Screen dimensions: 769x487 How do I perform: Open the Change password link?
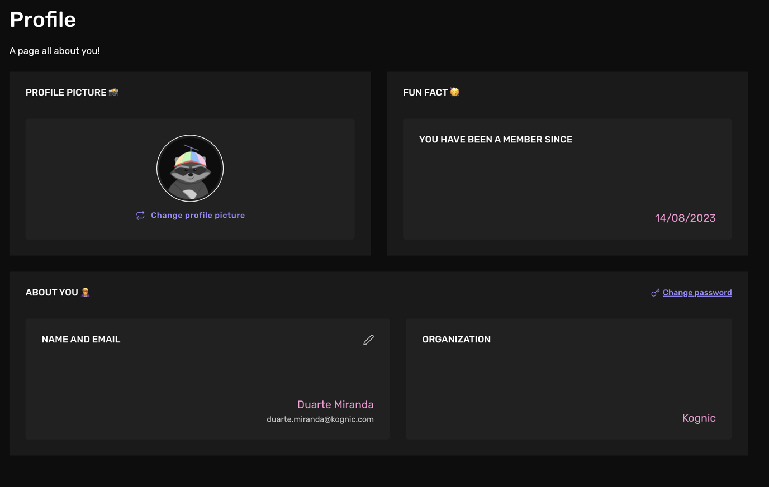[697, 293]
